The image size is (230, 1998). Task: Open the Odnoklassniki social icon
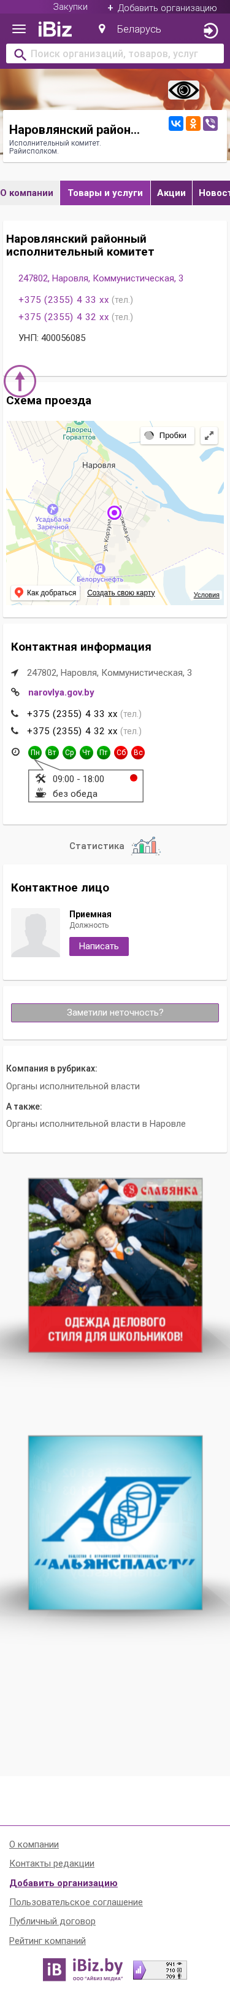point(193,123)
